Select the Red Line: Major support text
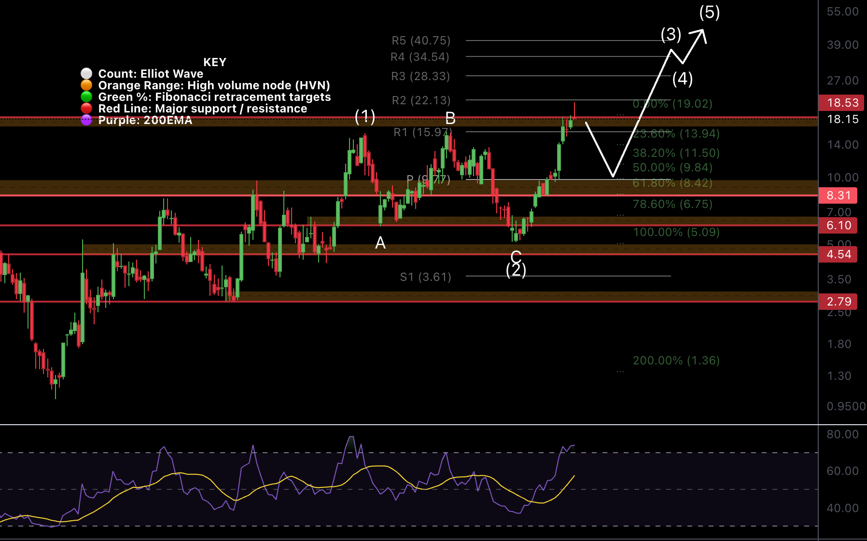Image resolution: width=867 pixels, height=541 pixels. (203, 109)
